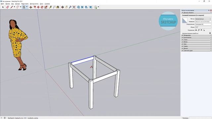Toggle receive shadows for the component
Screen dimensions: 212x119
[201, 30]
